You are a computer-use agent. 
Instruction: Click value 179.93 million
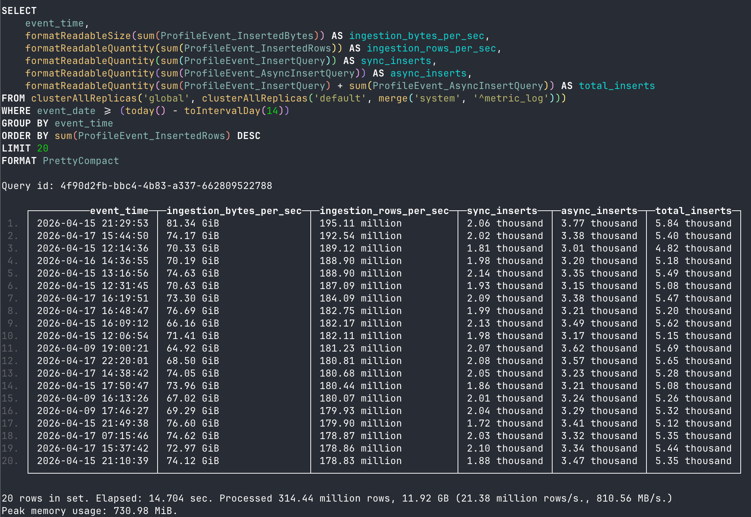[x=361, y=411]
